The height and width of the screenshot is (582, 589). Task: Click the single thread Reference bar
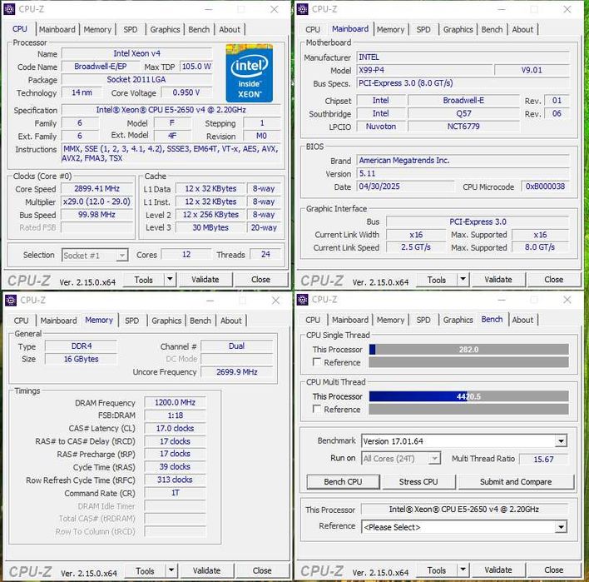pos(468,362)
